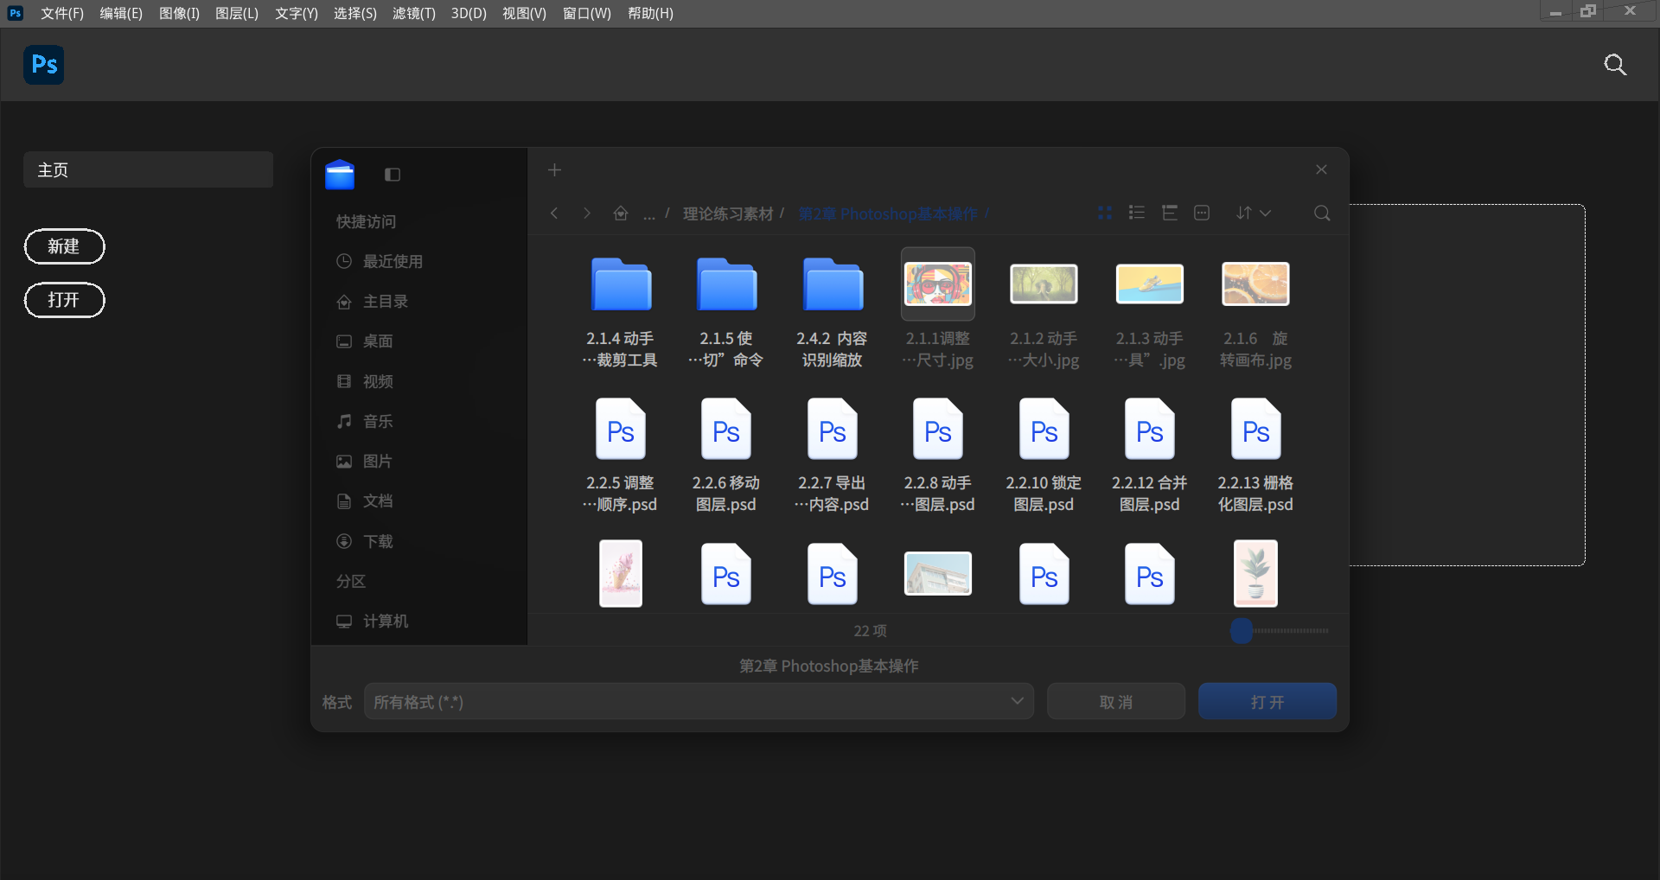Click the 理论练习素材 breadcrumb
This screenshot has width=1660, height=880.
728,214
